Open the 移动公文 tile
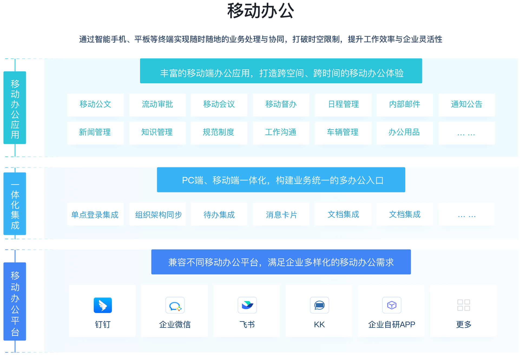 click(x=95, y=105)
